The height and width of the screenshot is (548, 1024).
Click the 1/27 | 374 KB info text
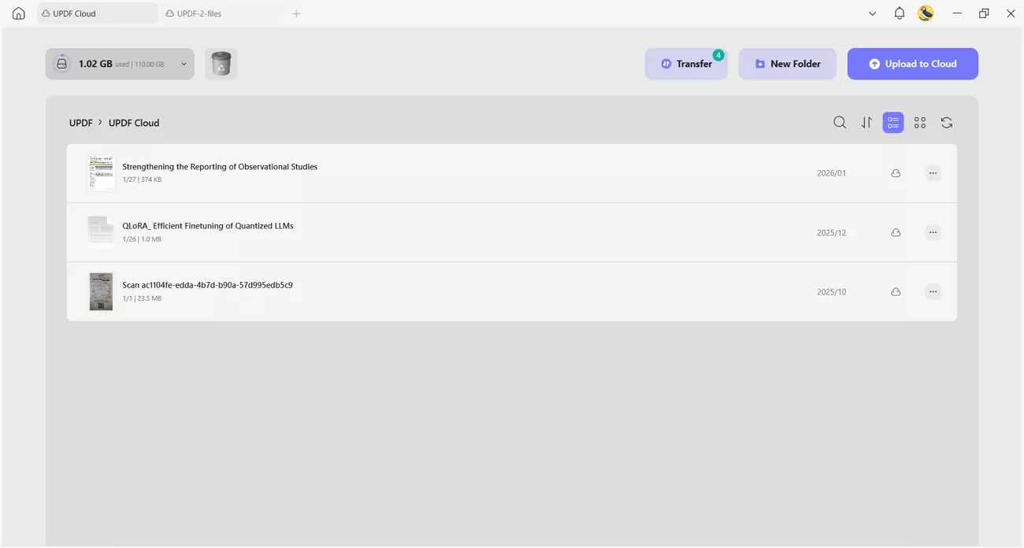(142, 180)
